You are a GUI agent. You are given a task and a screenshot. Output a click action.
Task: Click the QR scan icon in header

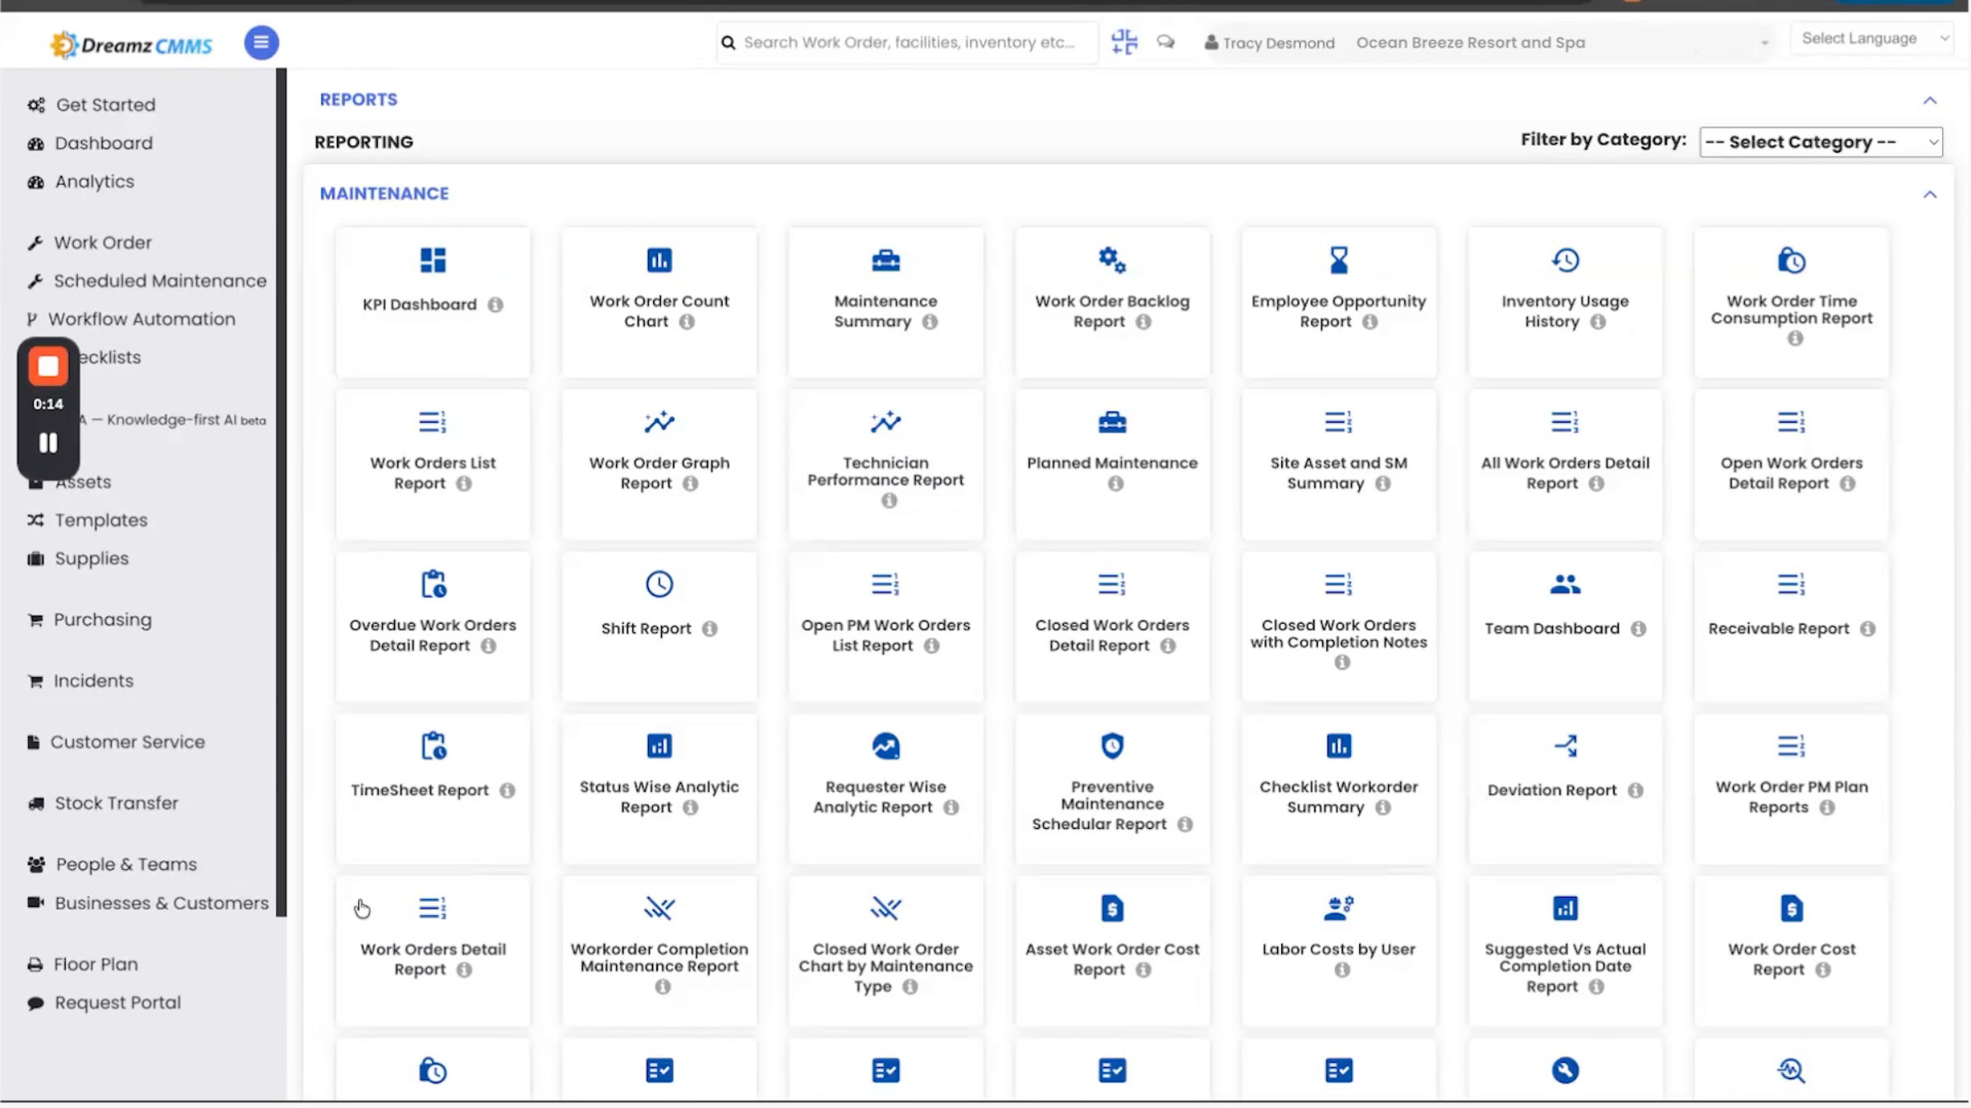(1124, 42)
